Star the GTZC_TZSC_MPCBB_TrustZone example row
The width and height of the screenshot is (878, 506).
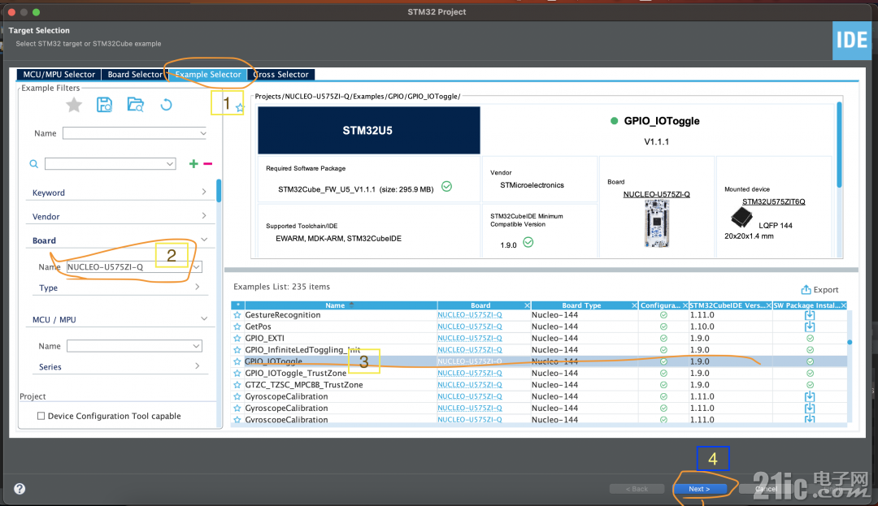[x=237, y=385]
